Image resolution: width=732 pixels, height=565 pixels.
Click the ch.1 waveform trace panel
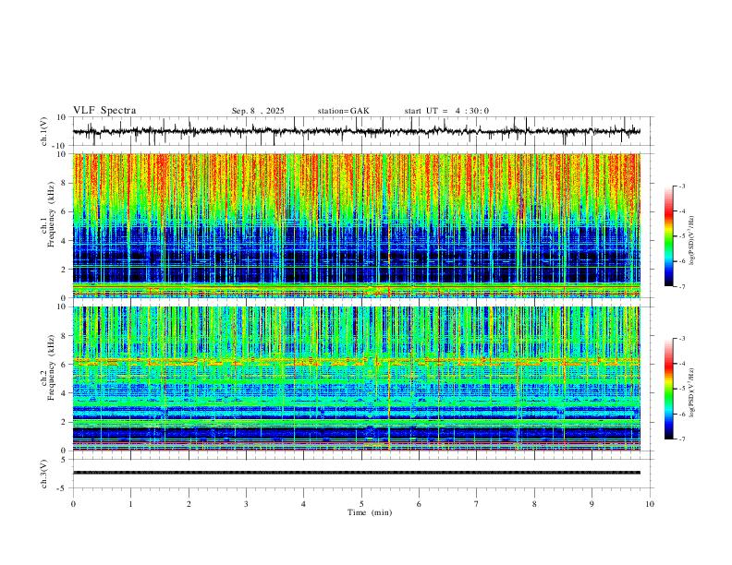click(x=362, y=131)
